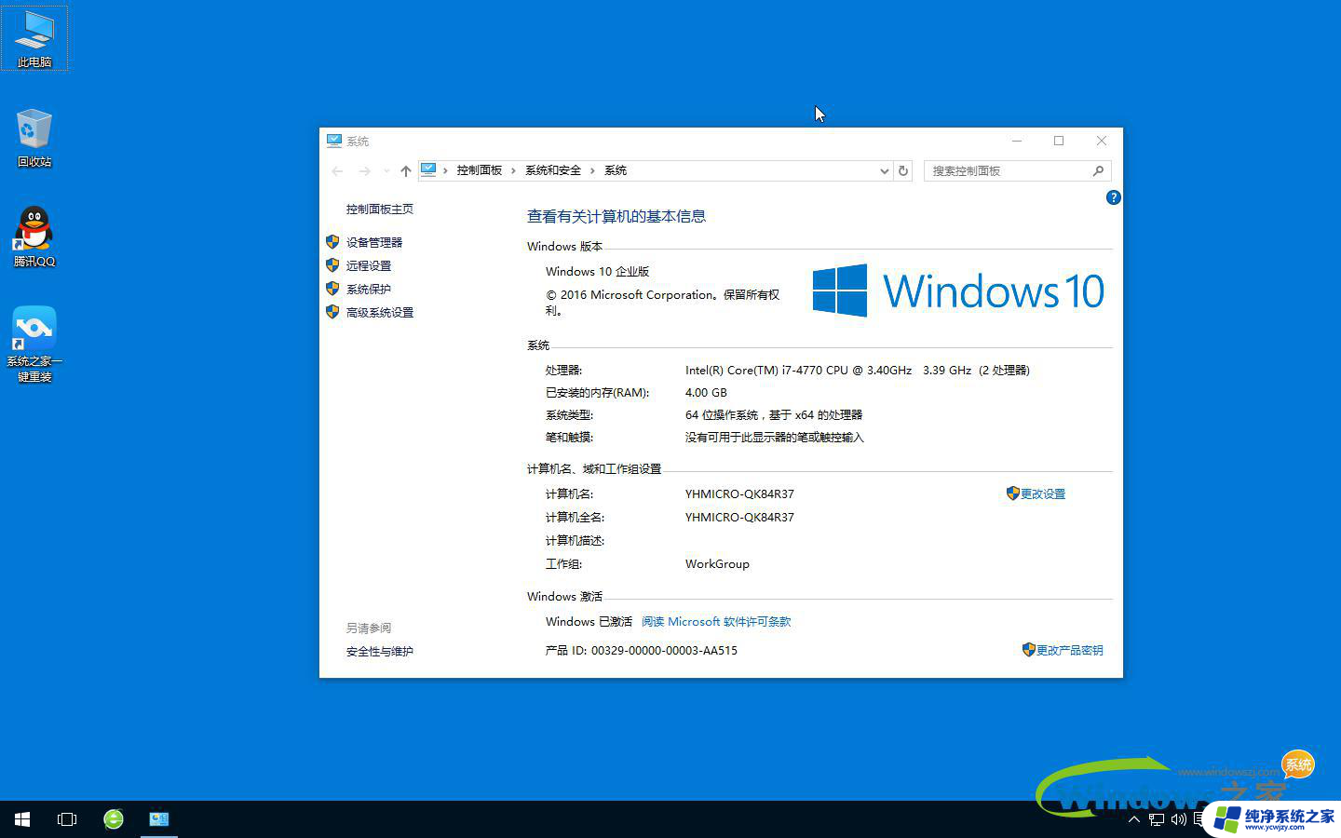The height and width of the screenshot is (838, 1341).
Task: Expand the chevron before 系统 breadcrumb
Action: click(x=592, y=170)
